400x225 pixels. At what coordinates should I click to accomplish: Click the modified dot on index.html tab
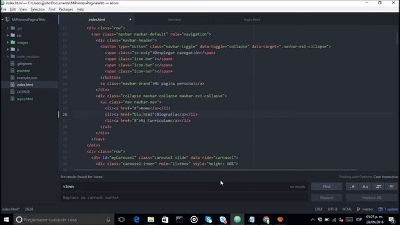point(130,19)
